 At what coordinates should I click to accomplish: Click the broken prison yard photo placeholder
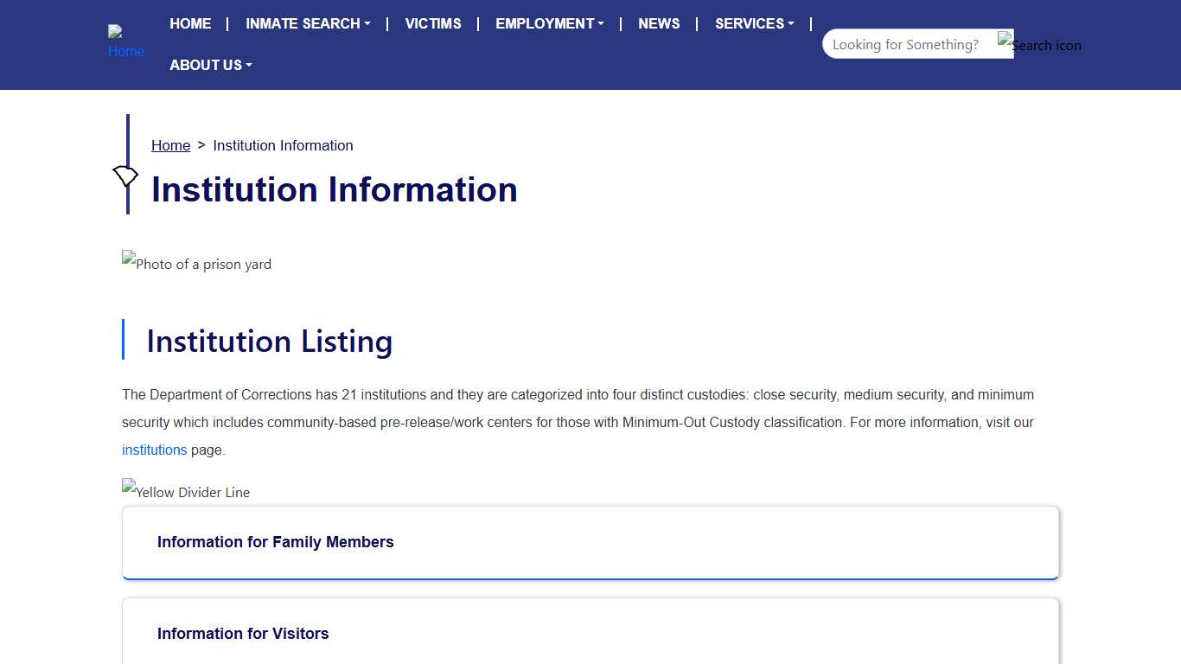pyautogui.click(x=196, y=263)
